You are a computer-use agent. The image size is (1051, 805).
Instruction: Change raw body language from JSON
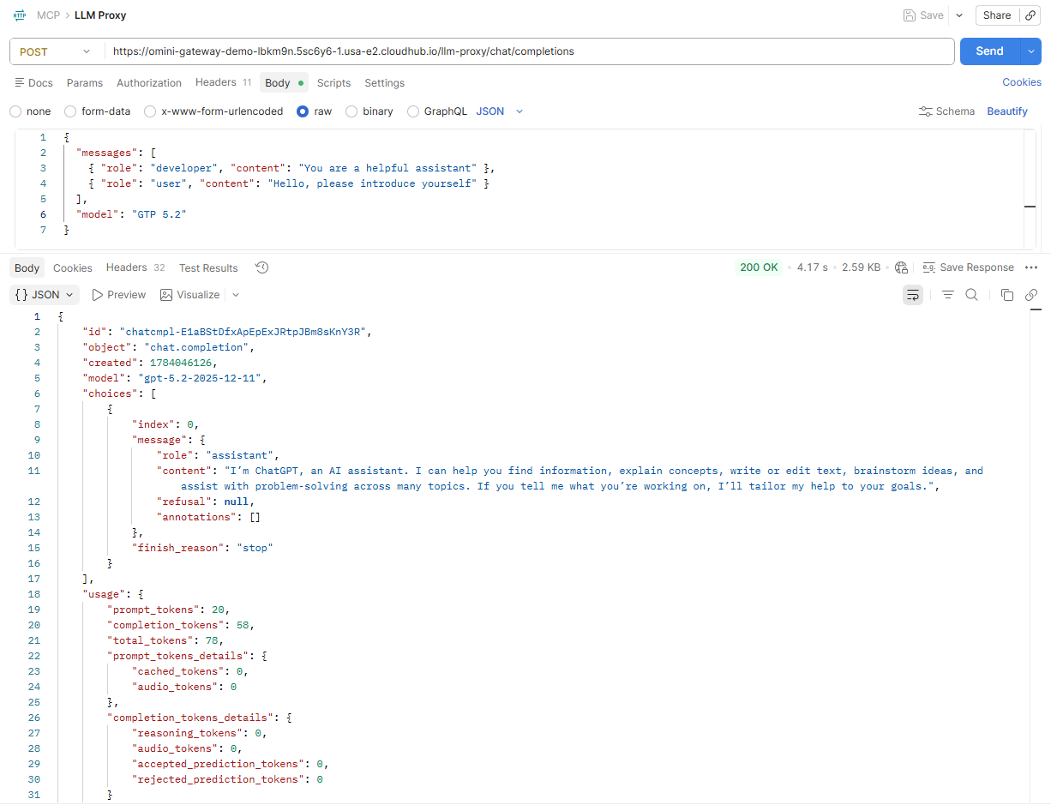tap(500, 111)
